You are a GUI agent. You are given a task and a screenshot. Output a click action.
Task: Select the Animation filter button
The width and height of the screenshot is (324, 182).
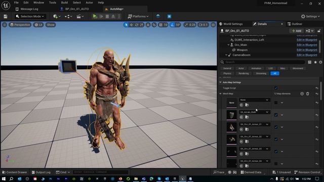(256, 68)
